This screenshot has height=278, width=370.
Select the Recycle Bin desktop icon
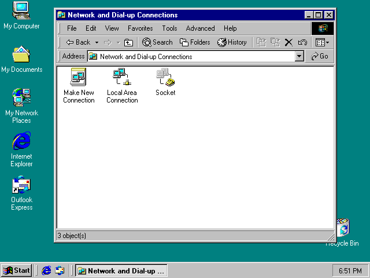click(x=343, y=233)
